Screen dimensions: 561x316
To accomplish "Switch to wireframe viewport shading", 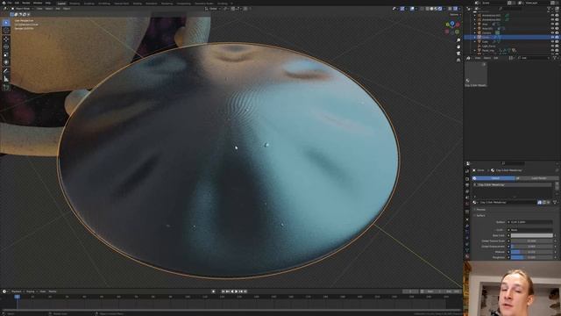I will (428, 9).
